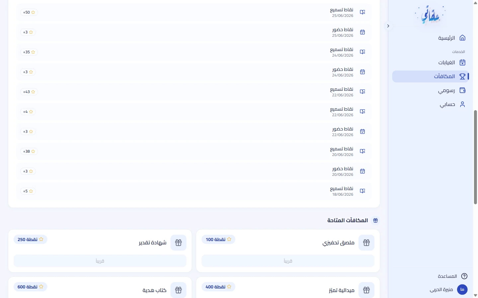The width and height of the screenshot is (478, 298).
Task: Select المكافآت rewards menu item
Action: pyautogui.click(x=431, y=76)
